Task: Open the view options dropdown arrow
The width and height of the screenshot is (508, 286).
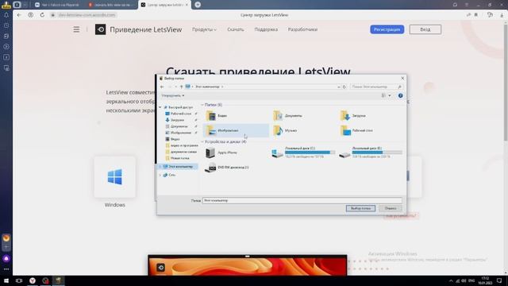Action: pos(390,95)
